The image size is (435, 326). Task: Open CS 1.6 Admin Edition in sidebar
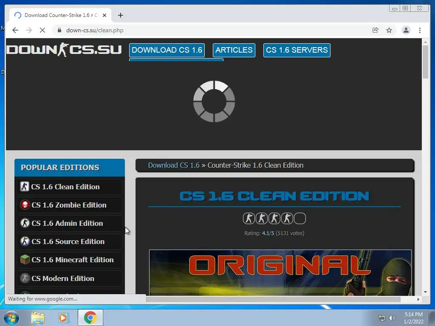coord(69,223)
